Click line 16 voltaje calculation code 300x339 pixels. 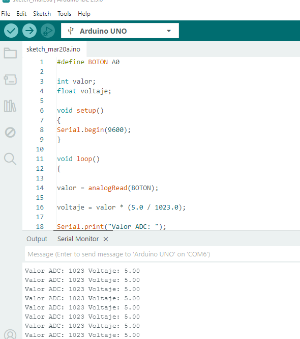pos(121,207)
